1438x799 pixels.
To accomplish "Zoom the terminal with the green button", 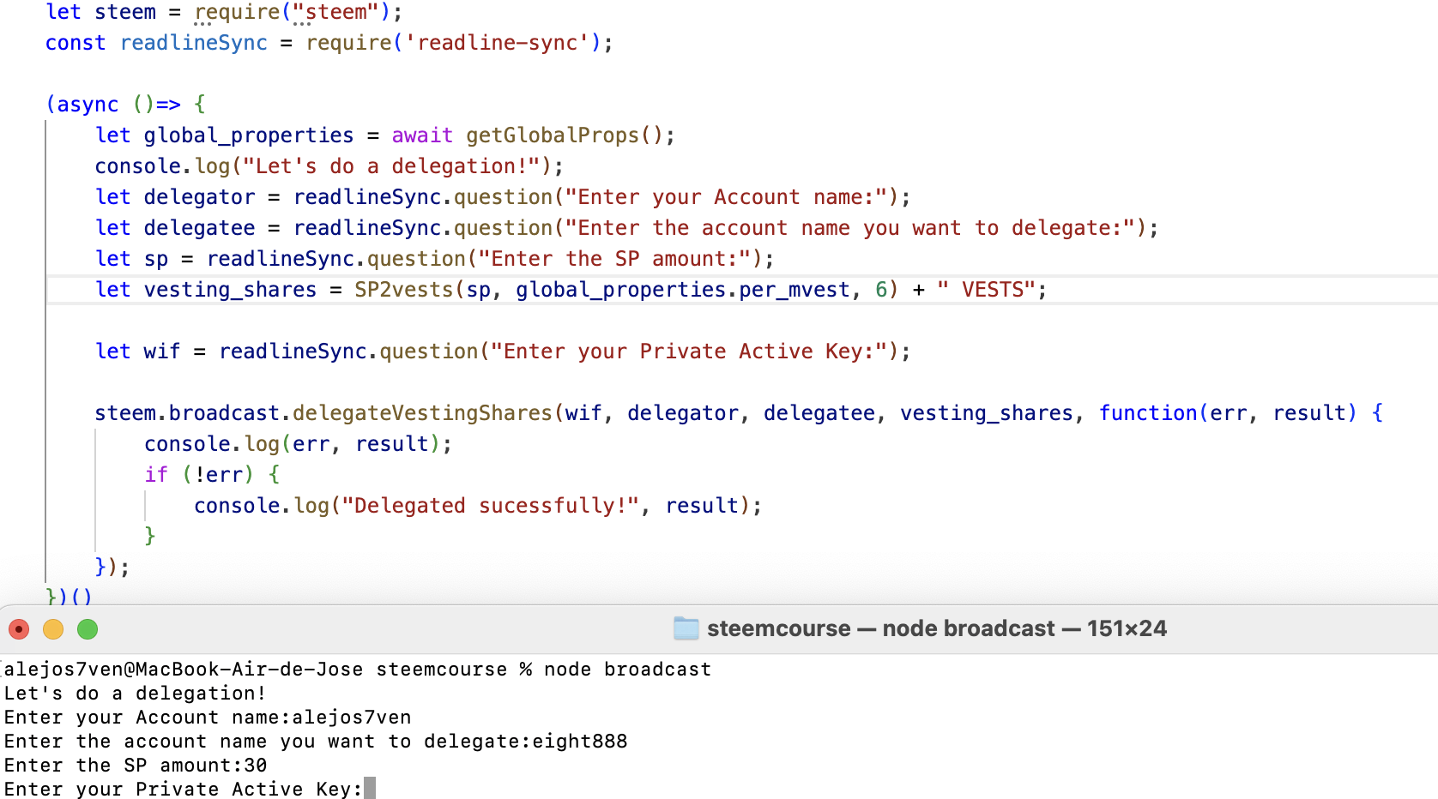I will [x=88, y=629].
